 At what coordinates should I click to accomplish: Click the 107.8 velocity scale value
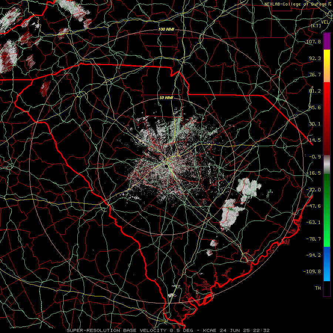313,41
